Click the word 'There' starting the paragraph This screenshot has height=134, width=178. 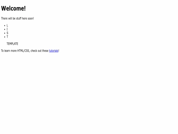click(4, 18)
